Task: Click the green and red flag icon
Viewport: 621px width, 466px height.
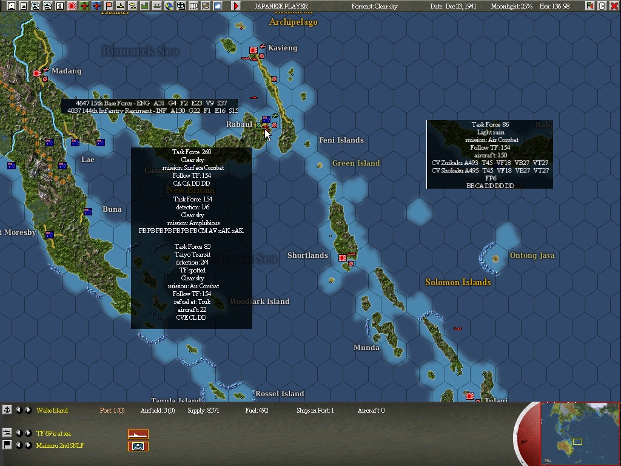Action: coord(590,6)
